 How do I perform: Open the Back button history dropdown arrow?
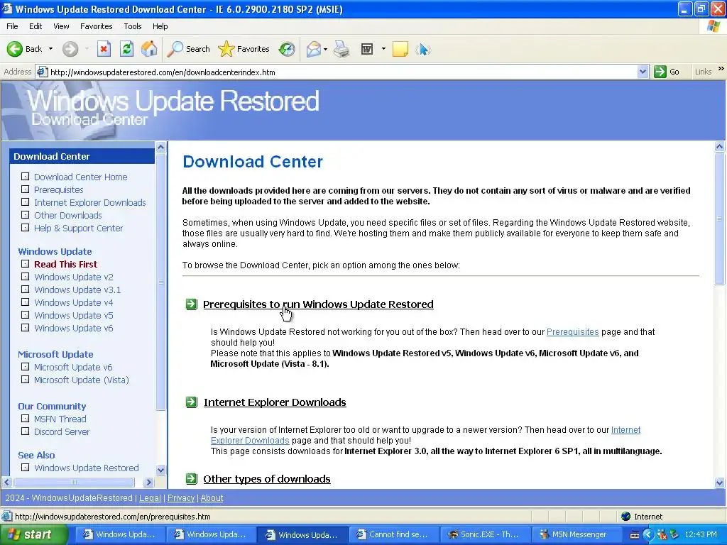coord(50,49)
